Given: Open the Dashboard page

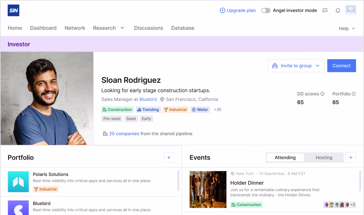Looking at the screenshot, I should [43, 28].
